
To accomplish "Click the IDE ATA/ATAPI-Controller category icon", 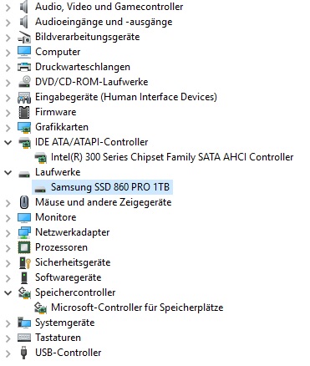I will [x=24, y=142].
